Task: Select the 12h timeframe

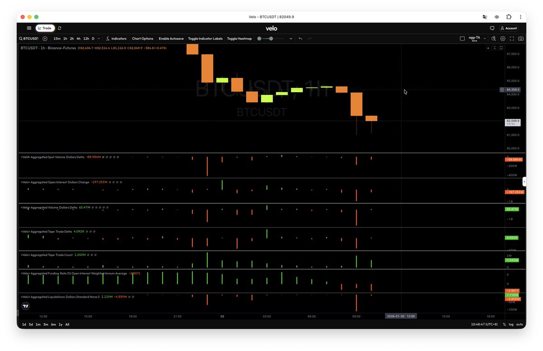Action: (86, 39)
